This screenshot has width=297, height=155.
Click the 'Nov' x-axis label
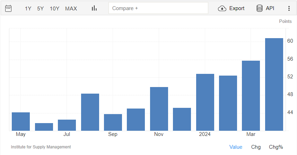tap(159, 134)
